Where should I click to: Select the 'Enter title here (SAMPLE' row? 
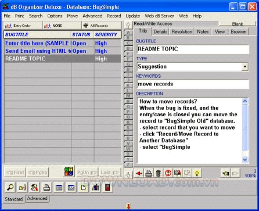click(62, 43)
